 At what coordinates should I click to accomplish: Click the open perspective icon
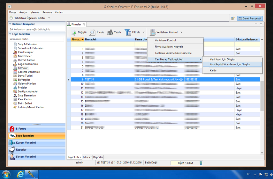[x=233, y=18]
